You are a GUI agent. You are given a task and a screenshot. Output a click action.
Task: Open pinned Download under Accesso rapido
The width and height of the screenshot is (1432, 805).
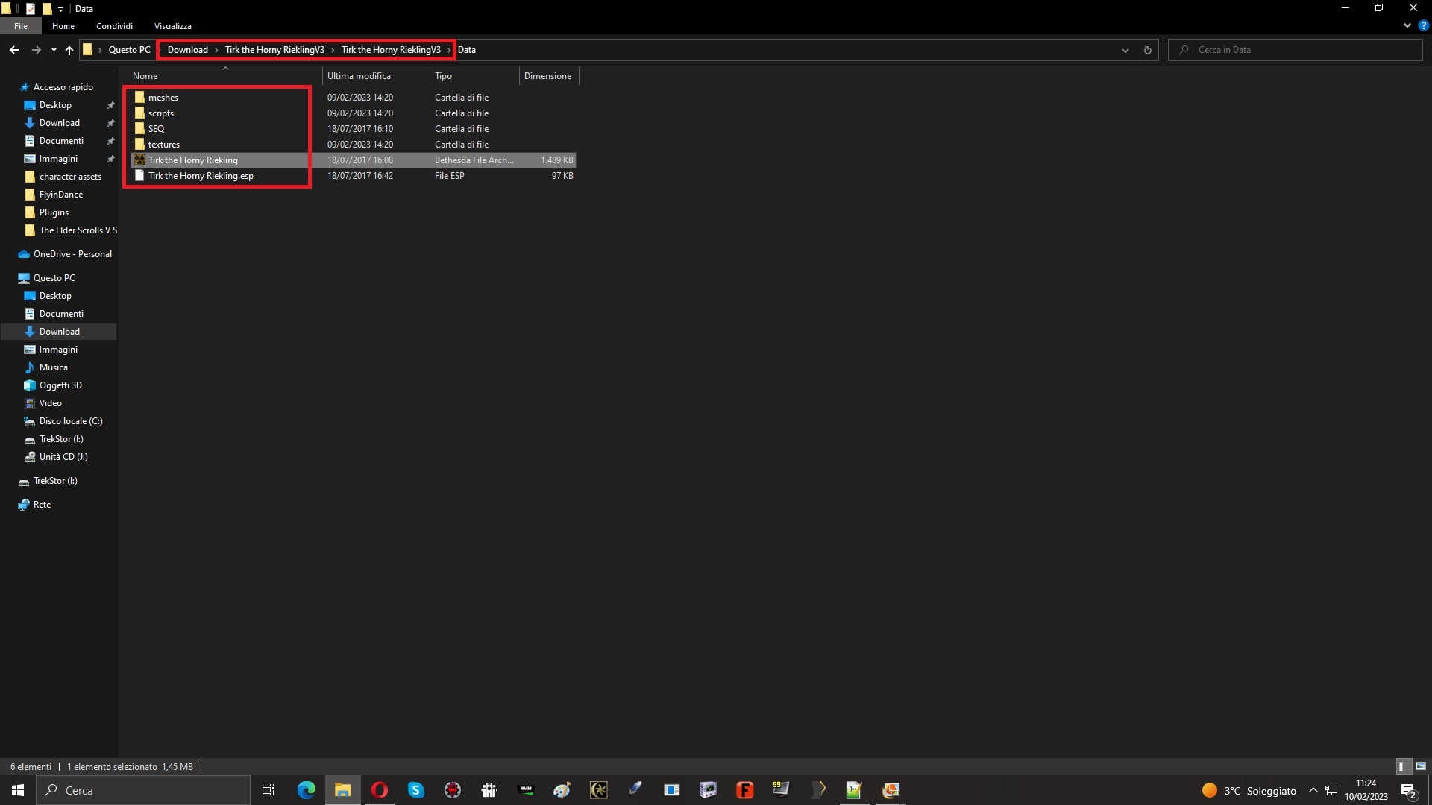(x=59, y=123)
